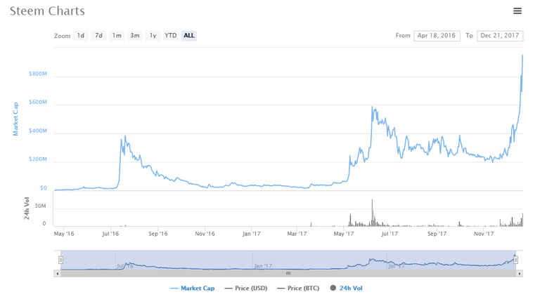Image resolution: width=540 pixels, height=297 pixels.
Task: Click the June 2017 volume spike bar
Action: tap(372, 213)
